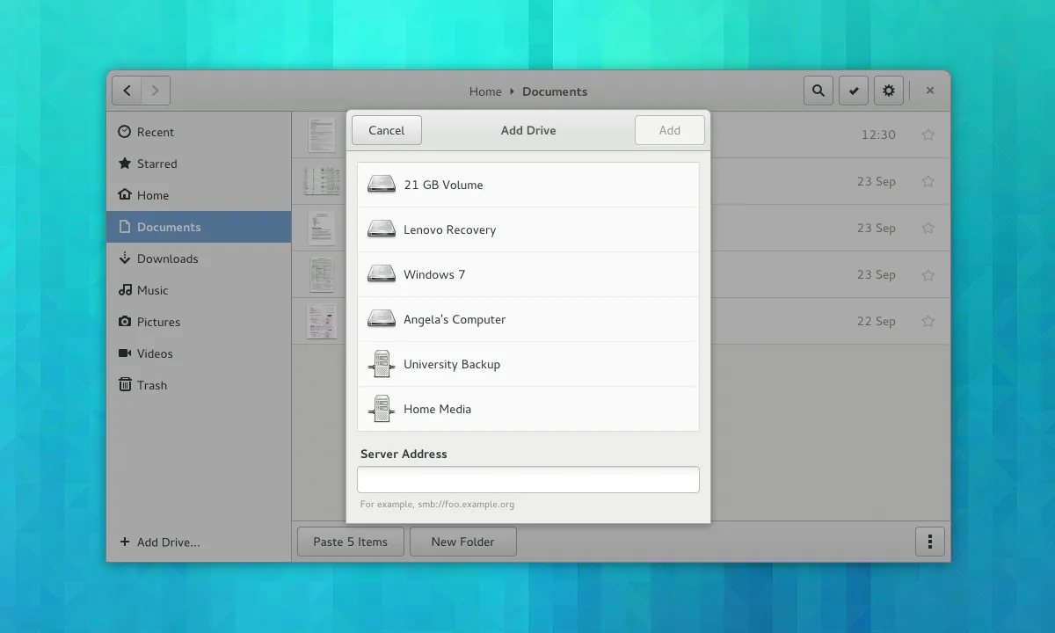Open the Pictures folder in sidebar
Image resolution: width=1055 pixels, height=633 pixels.
(159, 322)
